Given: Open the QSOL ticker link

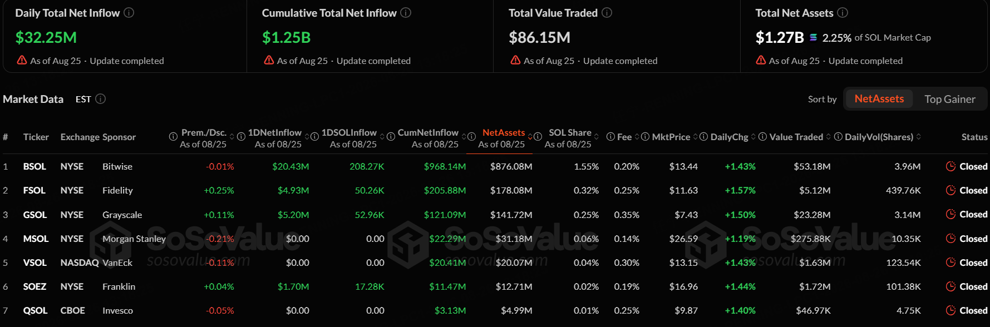Looking at the screenshot, I should (35, 310).
